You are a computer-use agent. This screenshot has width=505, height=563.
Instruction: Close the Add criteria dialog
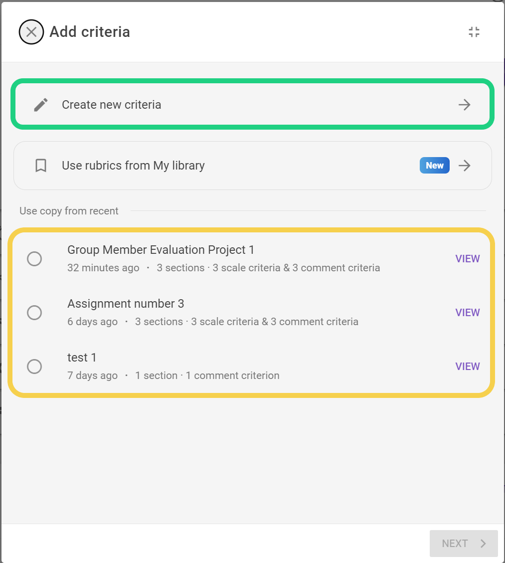(31, 32)
